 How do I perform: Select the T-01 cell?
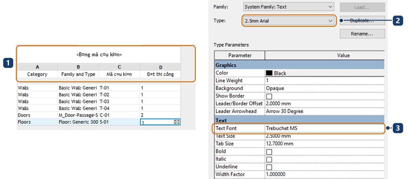(119, 88)
